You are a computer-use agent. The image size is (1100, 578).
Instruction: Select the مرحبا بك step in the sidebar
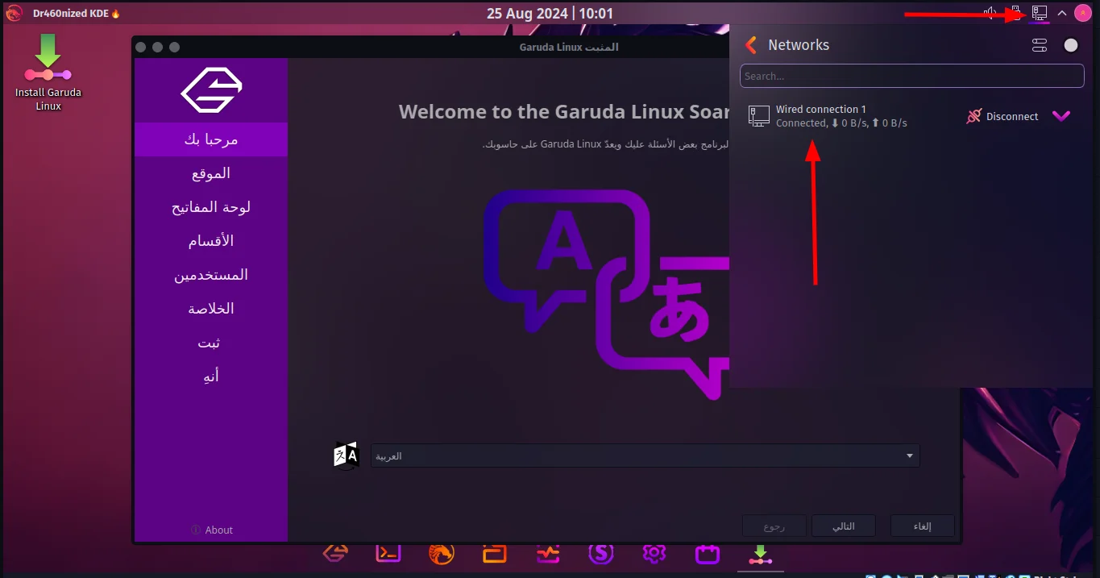tap(211, 139)
